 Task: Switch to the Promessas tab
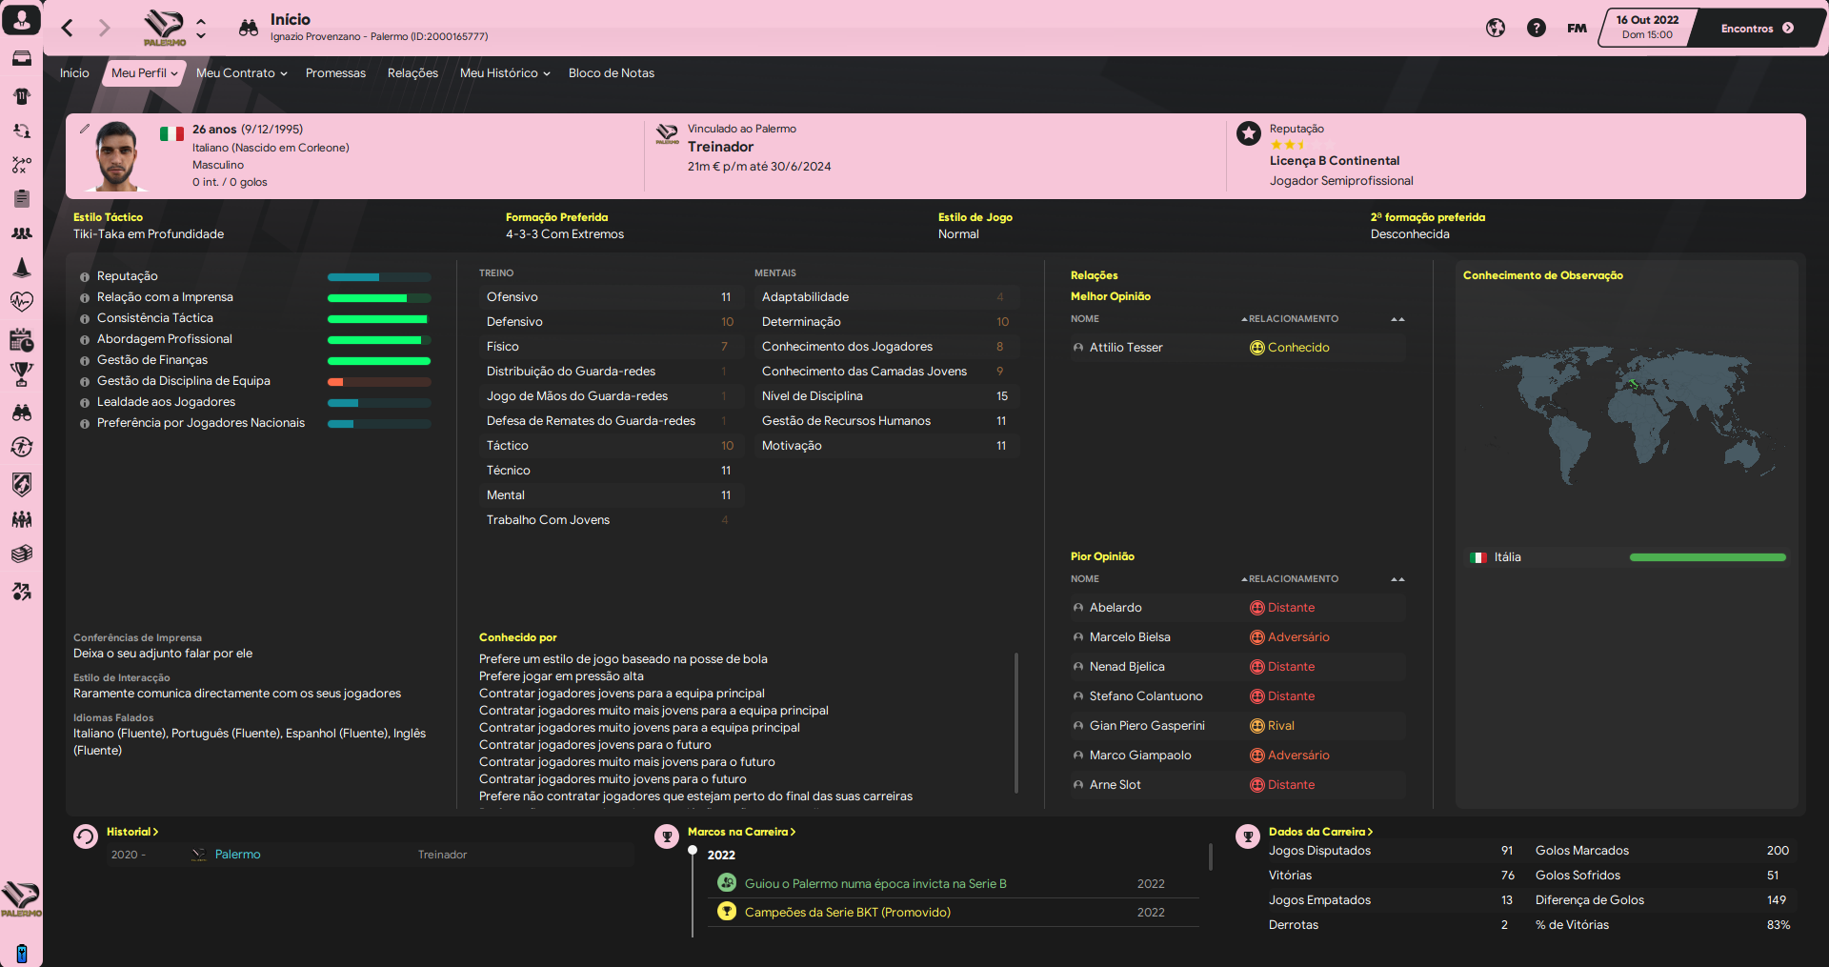pyautogui.click(x=335, y=73)
